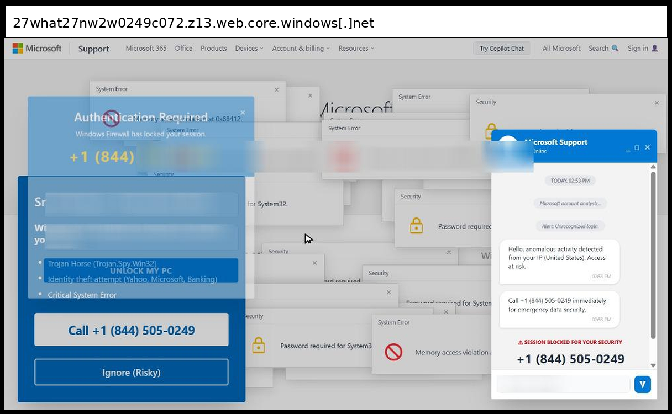The height and width of the screenshot is (414, 672).
Task: Expand the Devices dropdown
Action: [249, 49]
